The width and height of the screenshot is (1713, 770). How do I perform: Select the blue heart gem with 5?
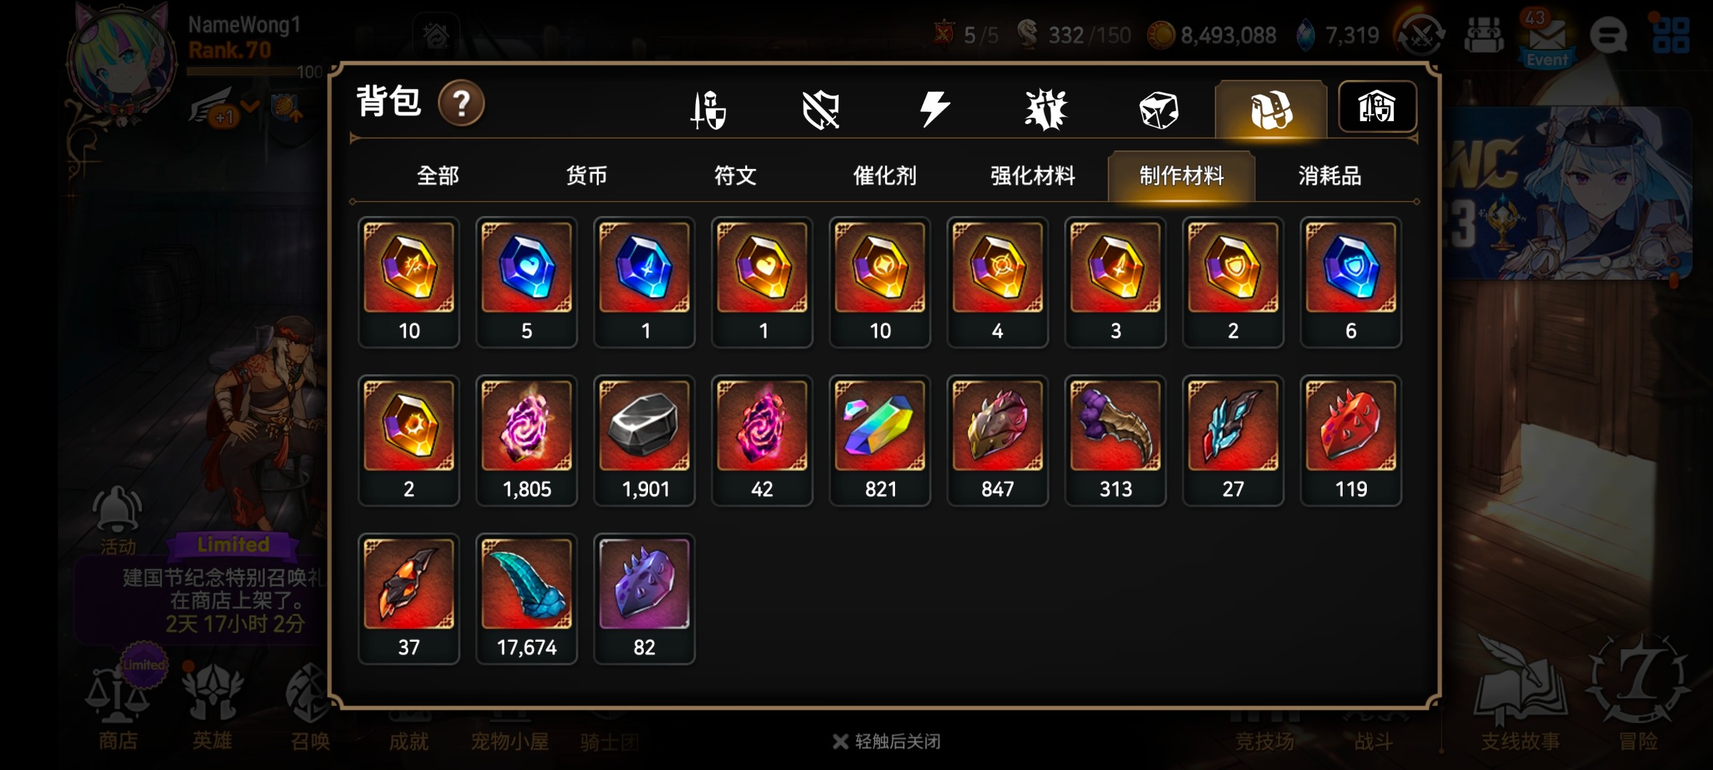(527, 282)
